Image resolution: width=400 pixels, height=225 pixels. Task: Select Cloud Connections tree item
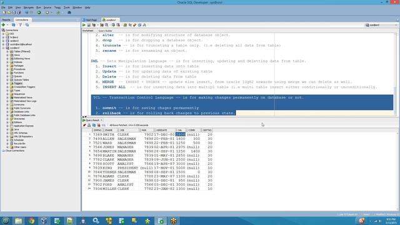(15, 151)
